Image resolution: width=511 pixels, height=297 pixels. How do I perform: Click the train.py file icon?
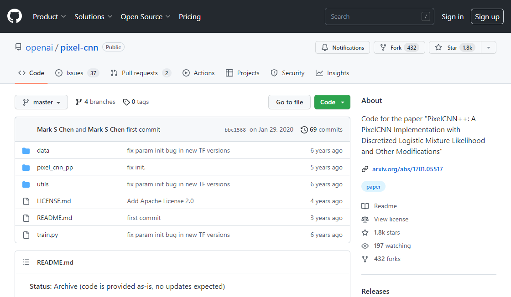coord(26,235)
